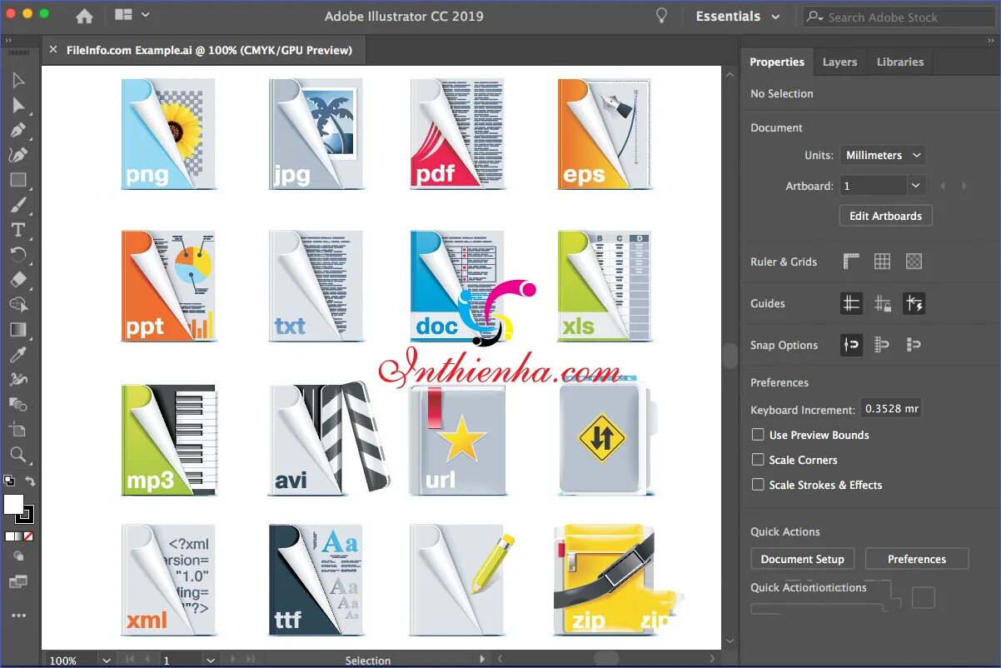Image resolution: width=1001 pixels, height=668 pixels.
Task: Select the Gradient tool
Action: [18, 330]
